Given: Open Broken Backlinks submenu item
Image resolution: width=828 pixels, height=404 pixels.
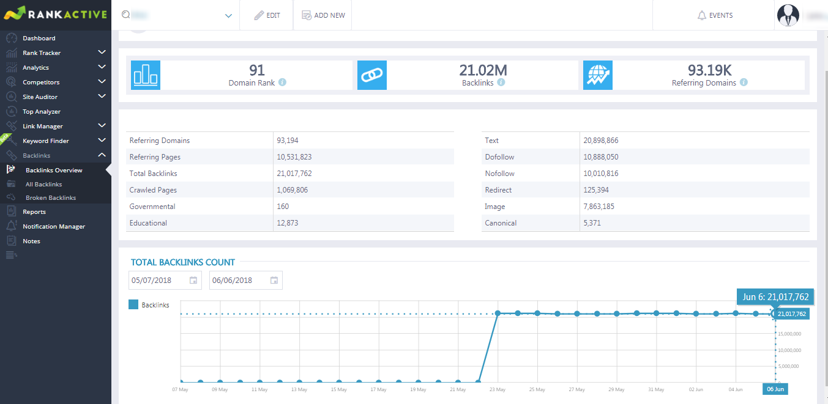Looking at the screenshot, I should pyautogui.click(x=51, y=198).
